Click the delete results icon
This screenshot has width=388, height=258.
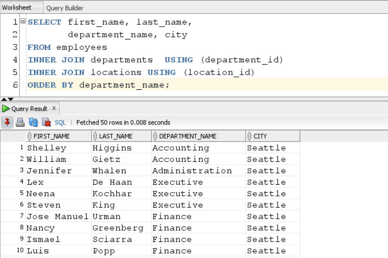[x=46, y=122]
